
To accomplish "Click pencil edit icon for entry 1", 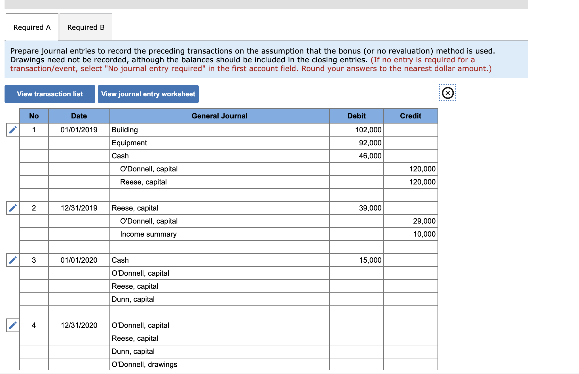I will 13,130.
